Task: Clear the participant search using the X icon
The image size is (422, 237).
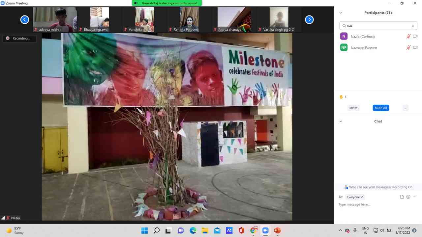Action: point(413,25)
